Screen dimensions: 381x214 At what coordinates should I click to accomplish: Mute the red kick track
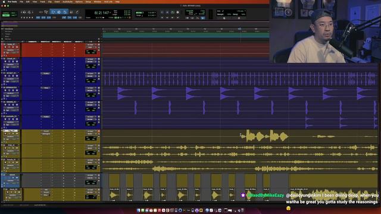point(17,47)
